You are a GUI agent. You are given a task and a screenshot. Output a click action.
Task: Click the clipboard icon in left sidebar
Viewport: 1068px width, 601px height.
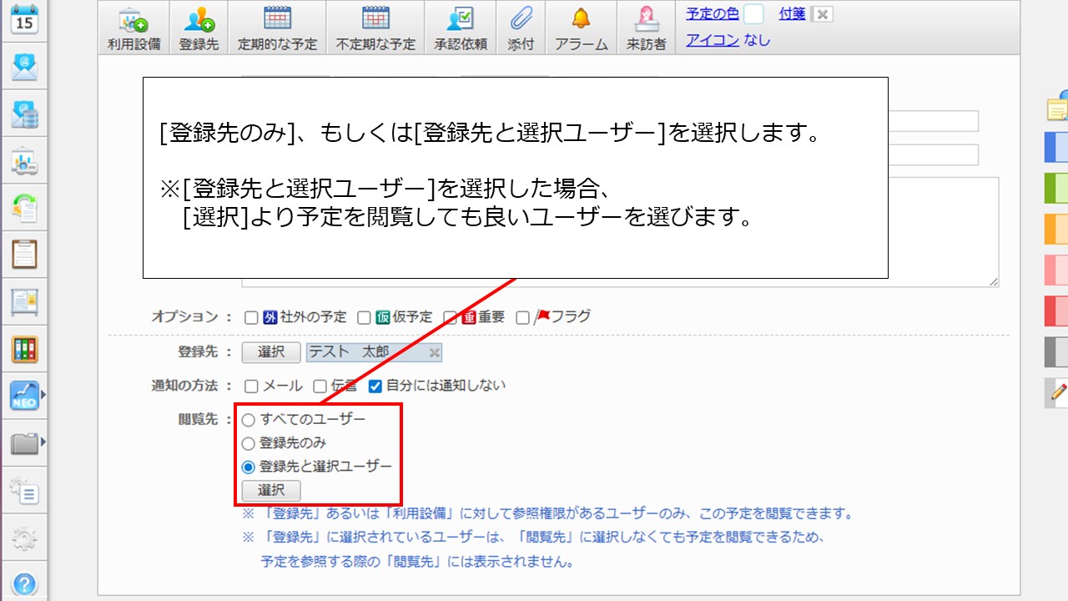[24, 255]
